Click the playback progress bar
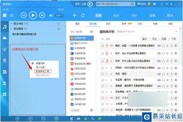The image size is (183, 122). [x=34, y=8]
